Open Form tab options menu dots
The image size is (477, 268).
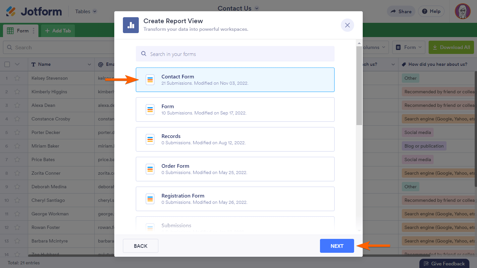click(x=33, y=31)
